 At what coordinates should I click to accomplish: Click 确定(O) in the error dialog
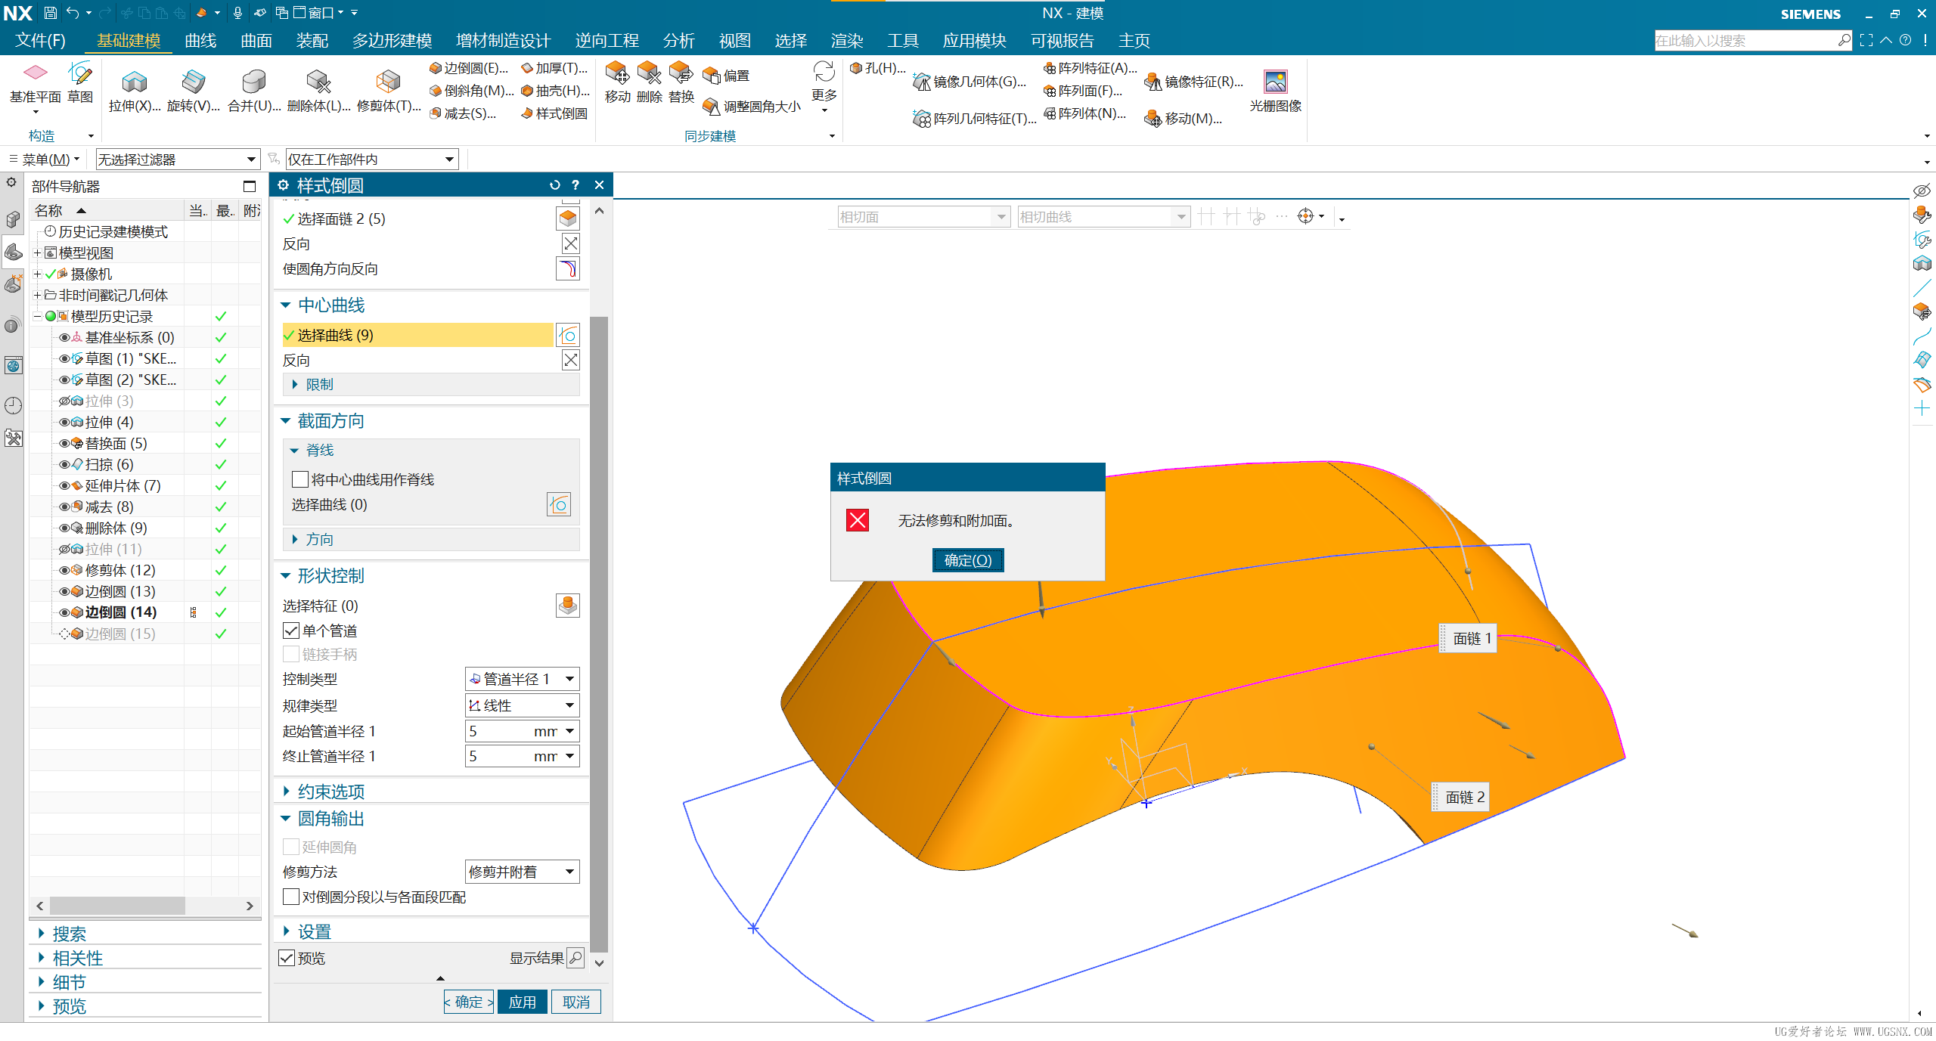(968, 560)
